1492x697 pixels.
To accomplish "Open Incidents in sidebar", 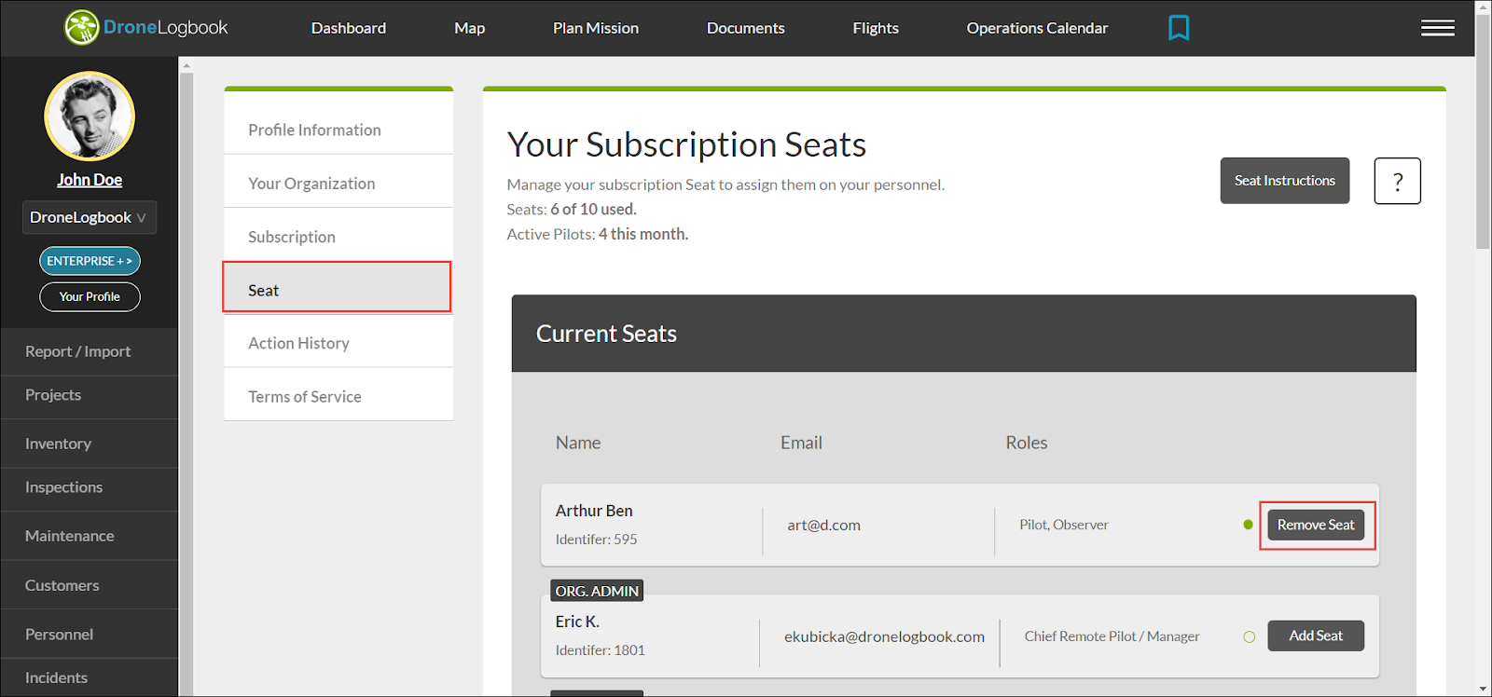I will click(x=90, y=677).
